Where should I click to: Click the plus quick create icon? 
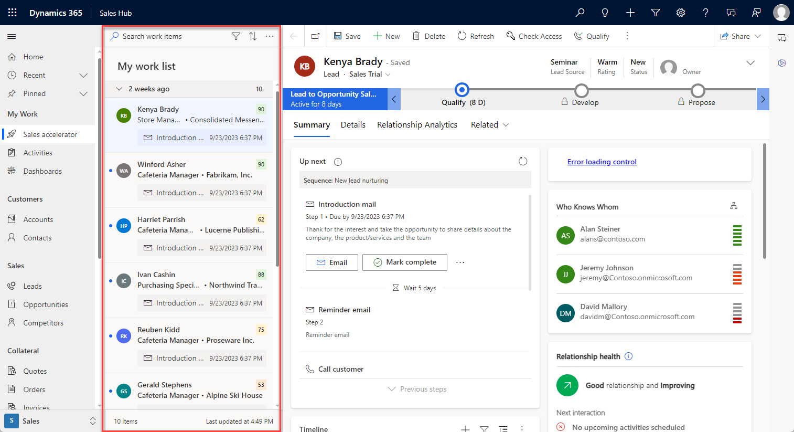tap(630, 13)
